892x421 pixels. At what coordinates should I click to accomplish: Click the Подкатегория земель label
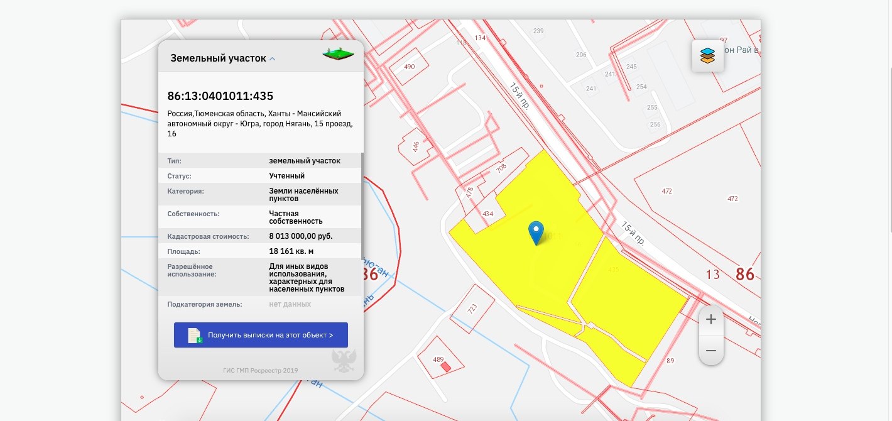[x=205, y=304]
